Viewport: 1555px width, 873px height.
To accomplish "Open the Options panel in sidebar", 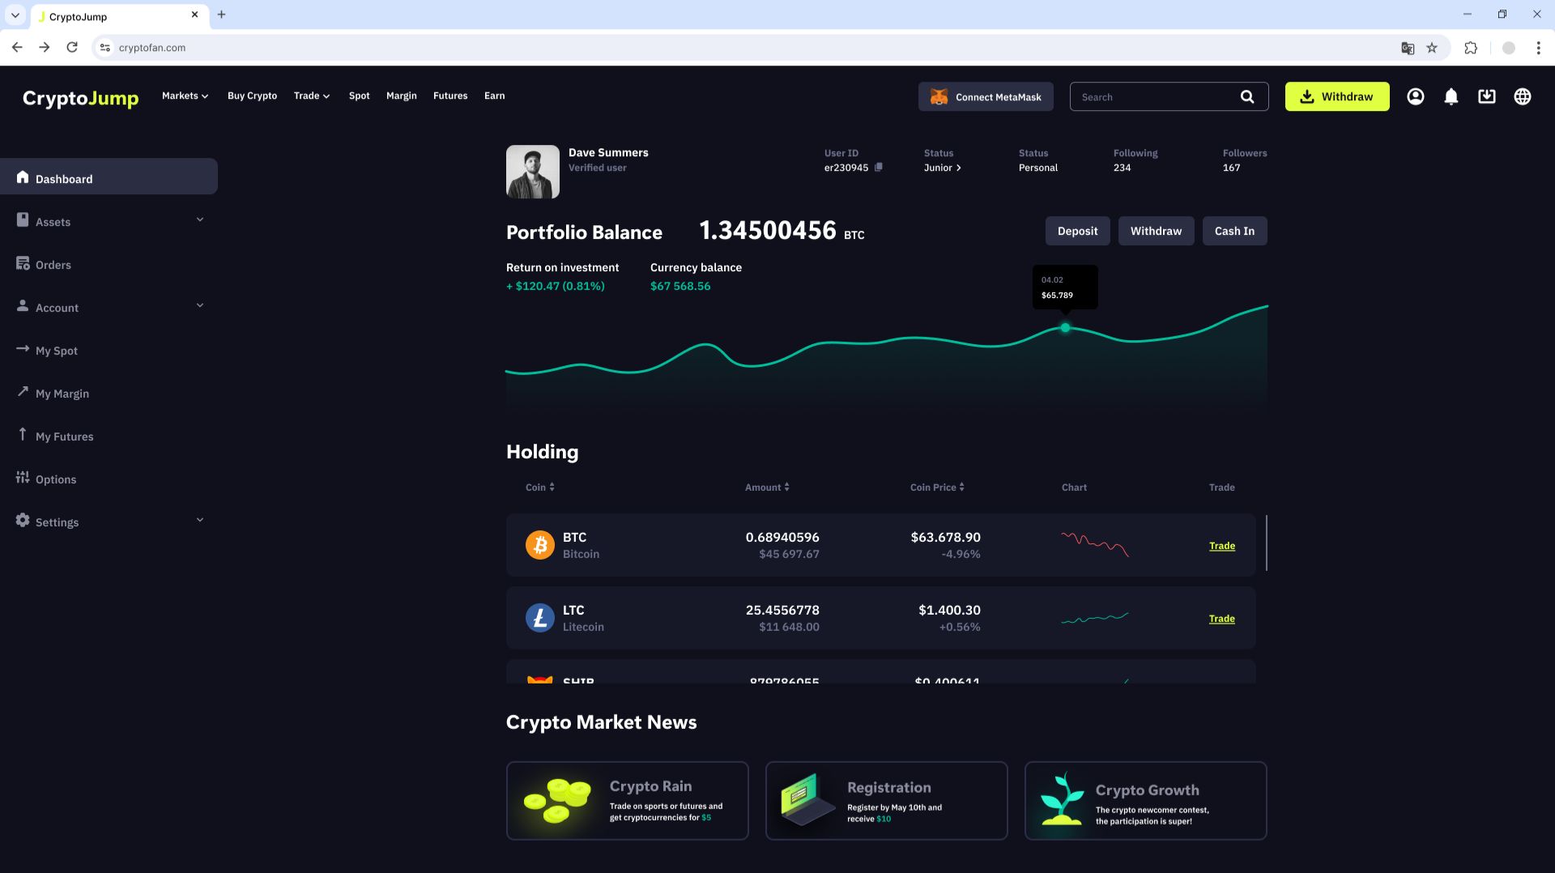I will tap(57, 479).
